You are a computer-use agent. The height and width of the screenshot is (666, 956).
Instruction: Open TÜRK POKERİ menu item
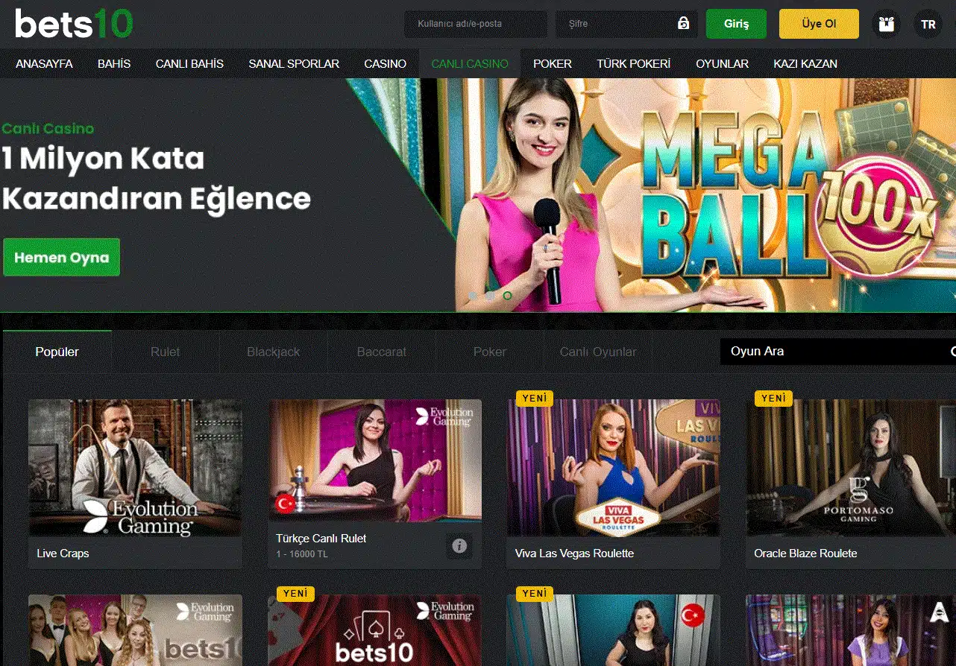(634, 64)
